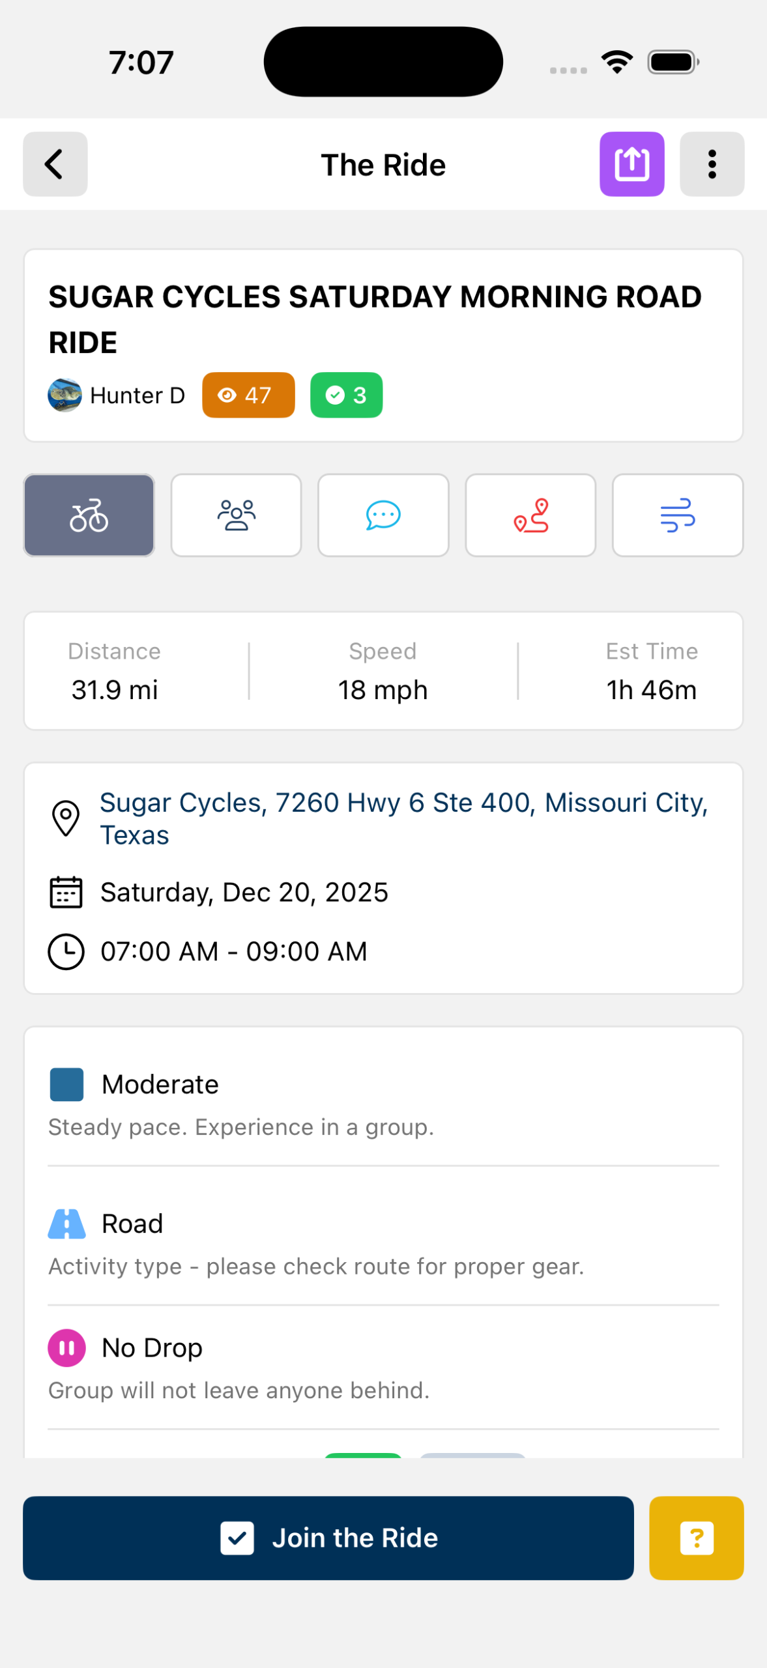Tap the yellow question mark help button
This screenshot has height=1668, width=767.
pos(696,1538)
